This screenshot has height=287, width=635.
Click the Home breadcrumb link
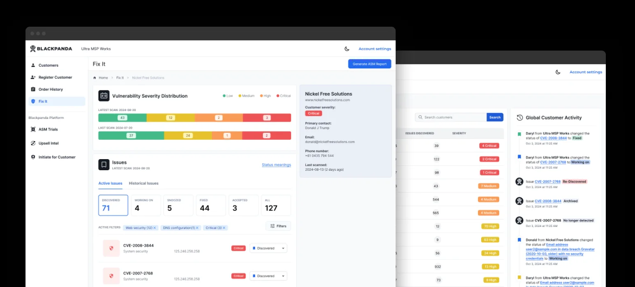103,78
